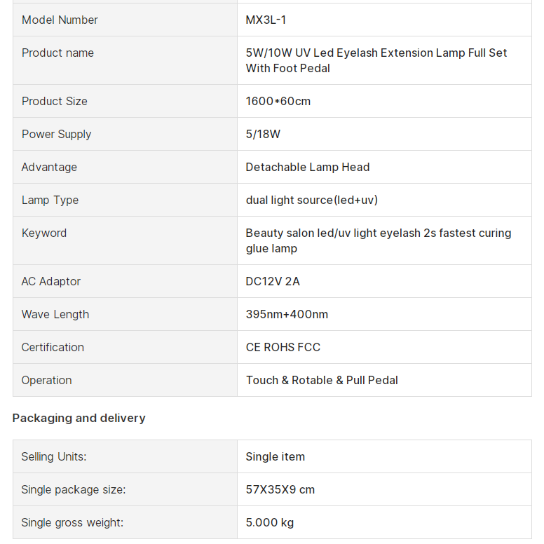Click the 1600*60cm product size value
This screenshot has width=544, height=544.
[x=278, y=101]
